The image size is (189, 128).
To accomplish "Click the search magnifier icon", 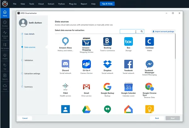I will click(142, 31).
